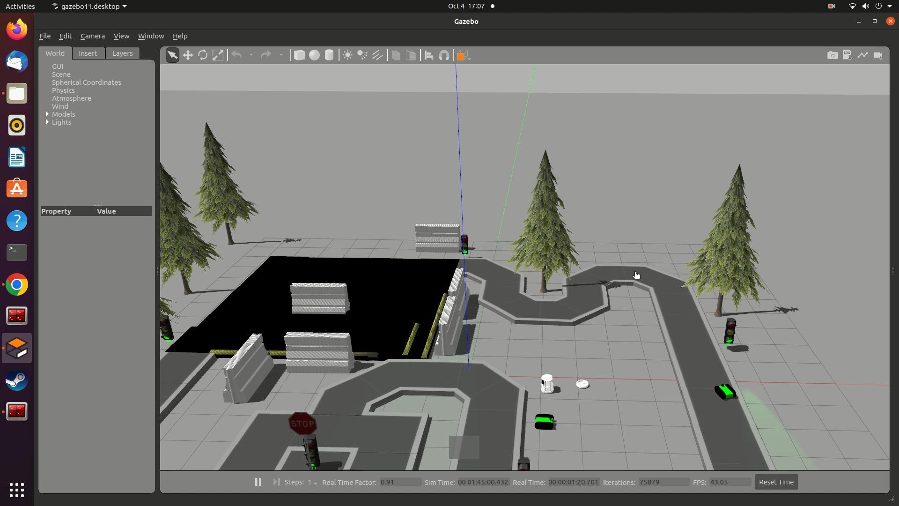The image size is (899, 506).
Task: Select GUI in the world tree
Action: point(58,67)
